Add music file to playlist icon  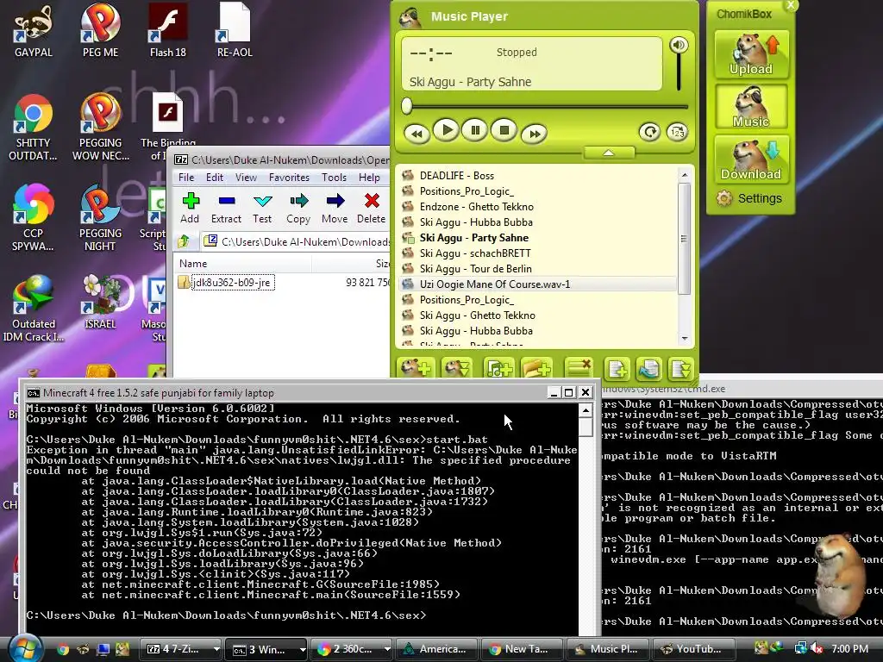(498, 369)
